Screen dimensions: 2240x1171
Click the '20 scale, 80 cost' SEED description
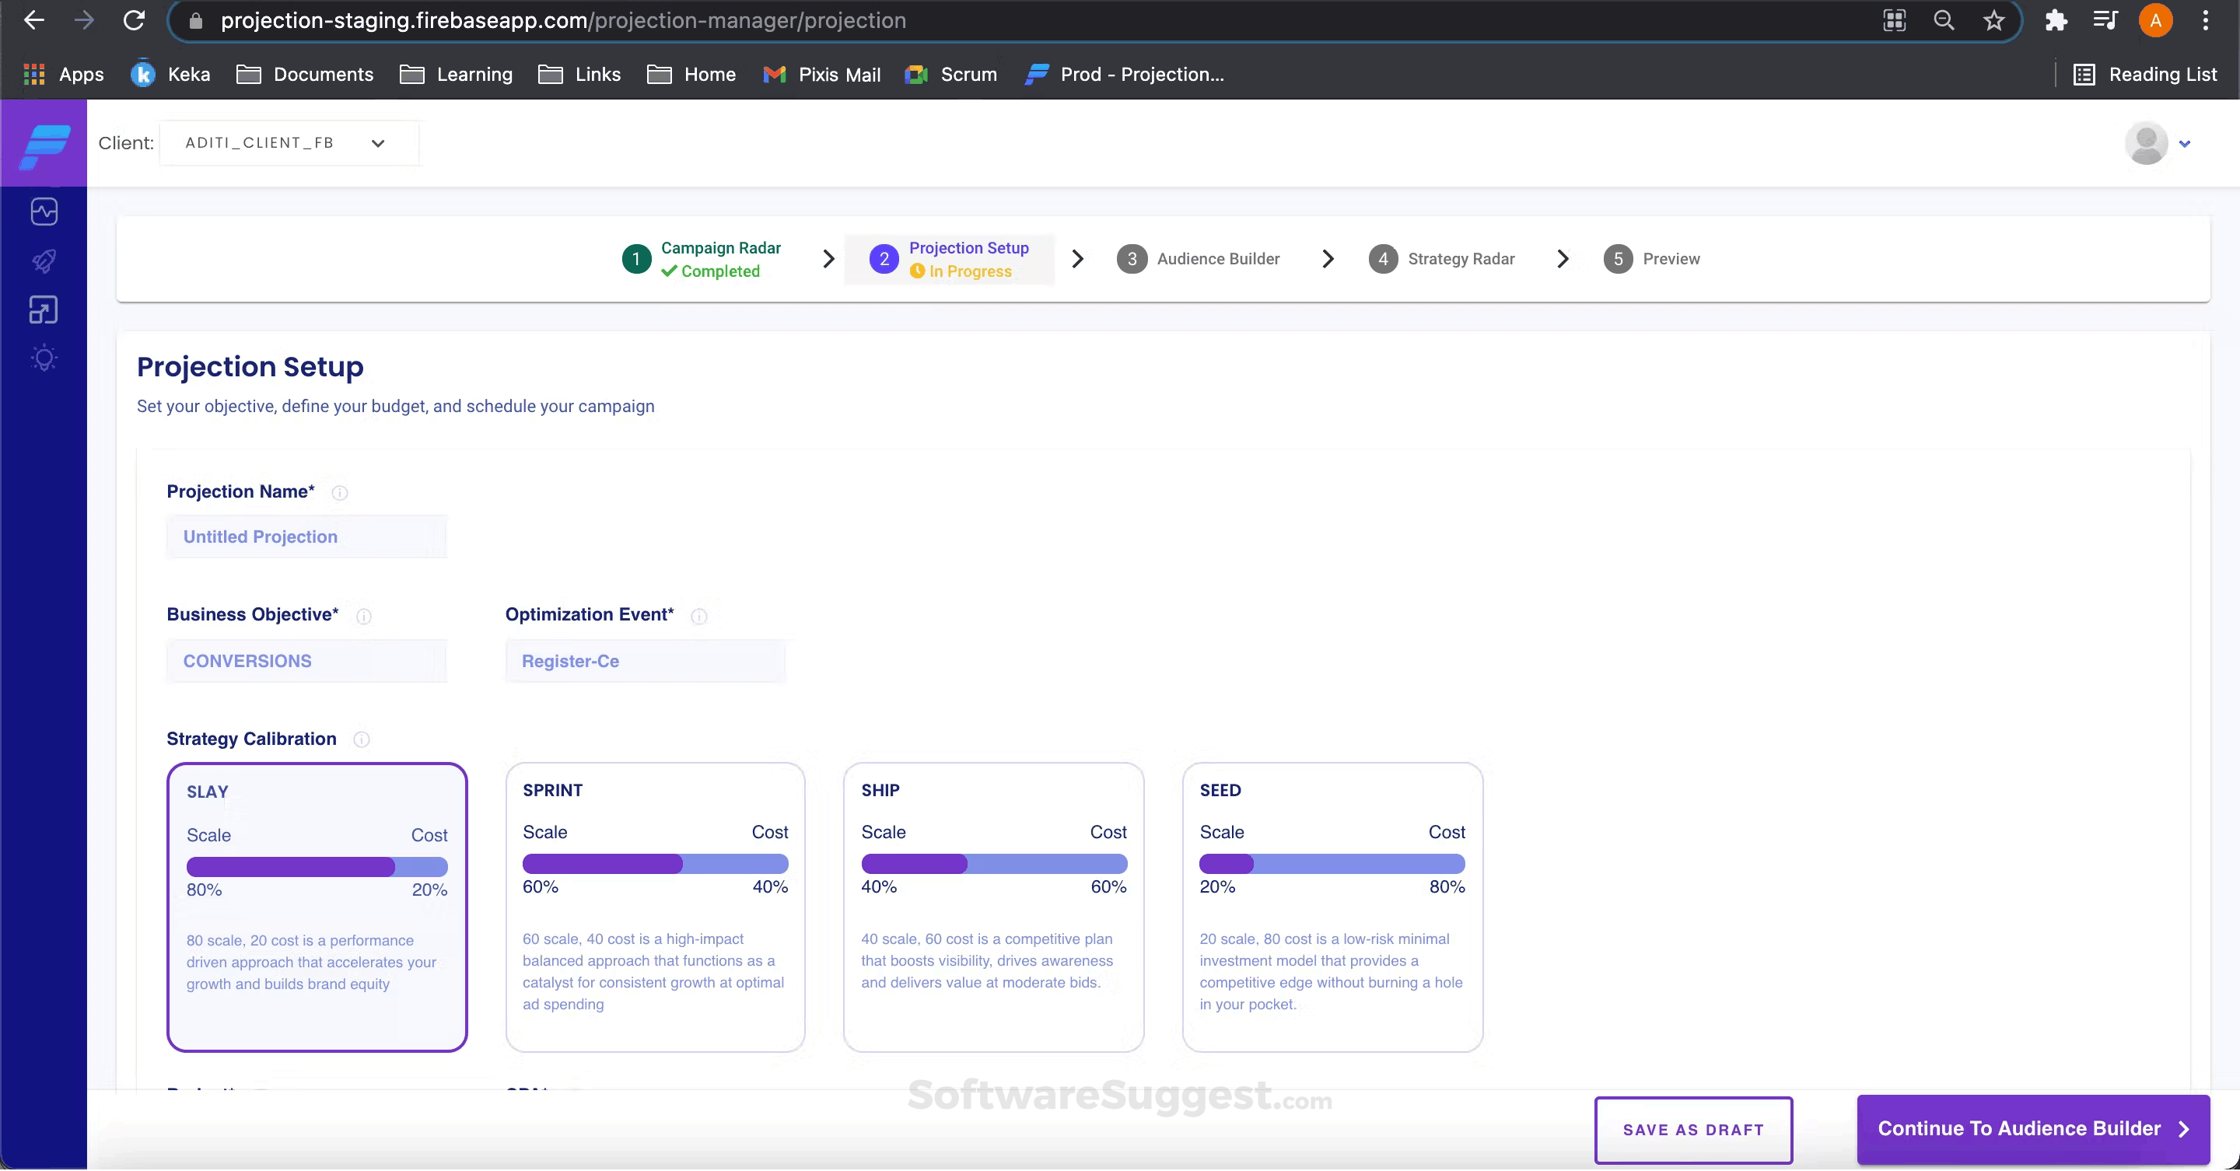(1332, 972)
